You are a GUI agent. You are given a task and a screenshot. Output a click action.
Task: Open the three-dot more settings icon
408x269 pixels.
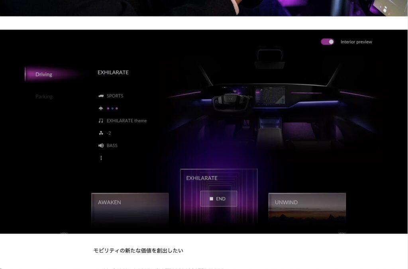[101, 158]
